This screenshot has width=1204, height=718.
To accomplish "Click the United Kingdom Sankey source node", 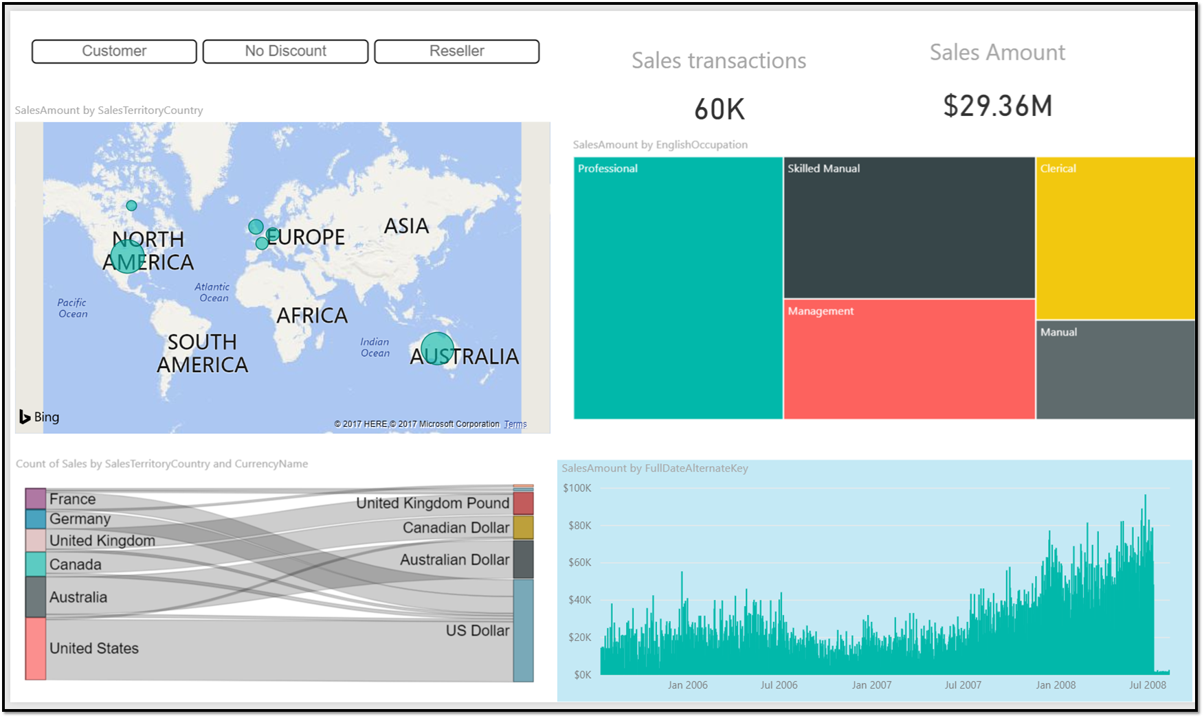I will pos(36,540).
